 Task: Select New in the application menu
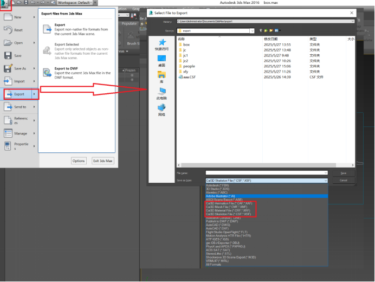click(x=19, y=17)
